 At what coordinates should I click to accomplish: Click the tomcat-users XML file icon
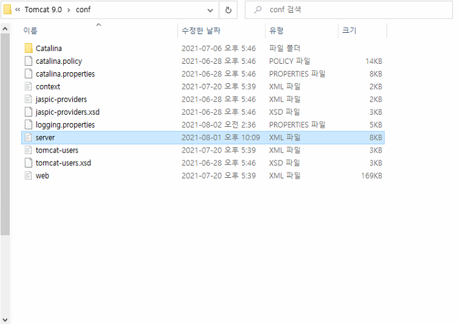(x=28, y=150)
